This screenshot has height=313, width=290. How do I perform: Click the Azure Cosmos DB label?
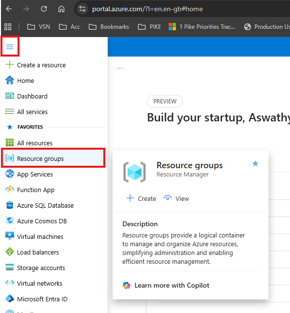click(x=42, y=221)
